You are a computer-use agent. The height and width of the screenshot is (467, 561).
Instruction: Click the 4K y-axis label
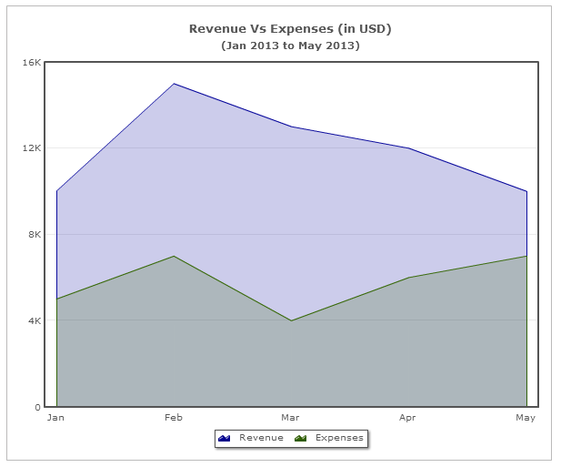tap(34, 320)
